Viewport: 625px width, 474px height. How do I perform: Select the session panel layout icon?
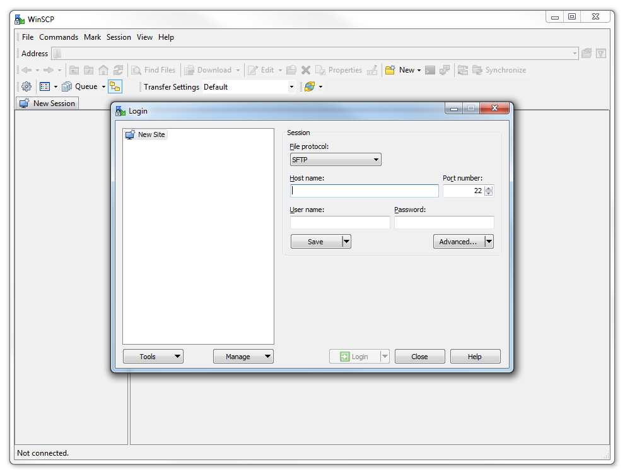(x=45, y=86)
